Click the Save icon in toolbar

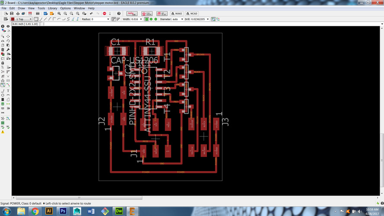coord(12,14)
